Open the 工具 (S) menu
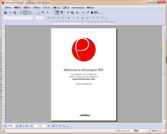Image resolution: width=167 pixels, height=134 pixels. coord(66,8)
